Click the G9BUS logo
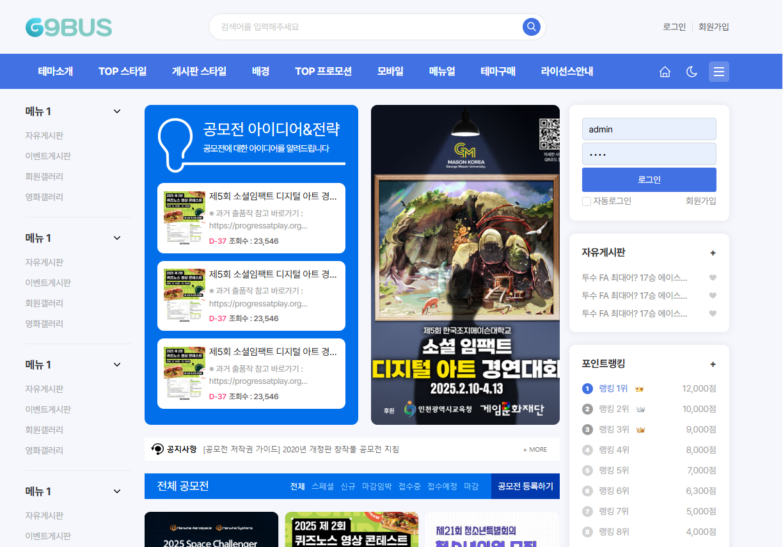 point(68,27)
